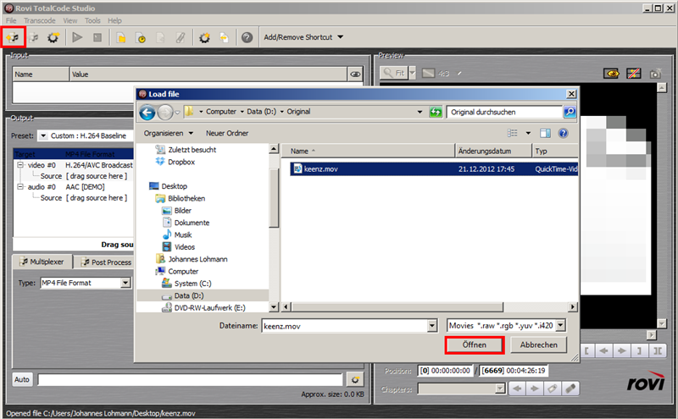The image size is (678, 419).
Task: Click the blue help icon in dialog
Action: [563, 133]
